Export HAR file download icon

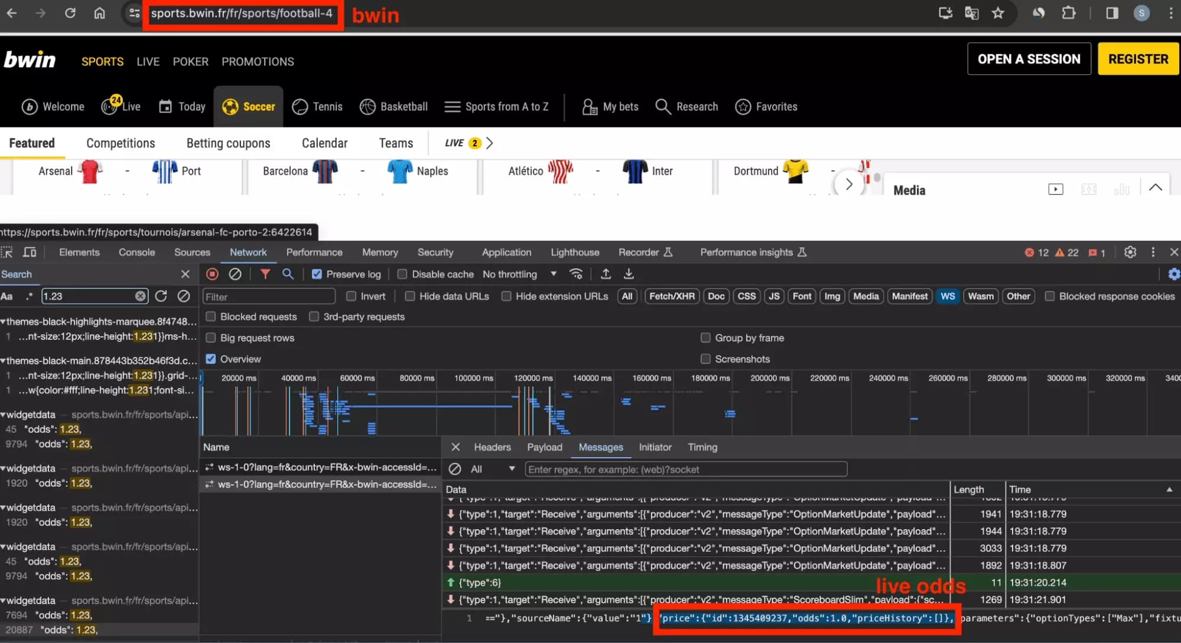click(629, 274)
